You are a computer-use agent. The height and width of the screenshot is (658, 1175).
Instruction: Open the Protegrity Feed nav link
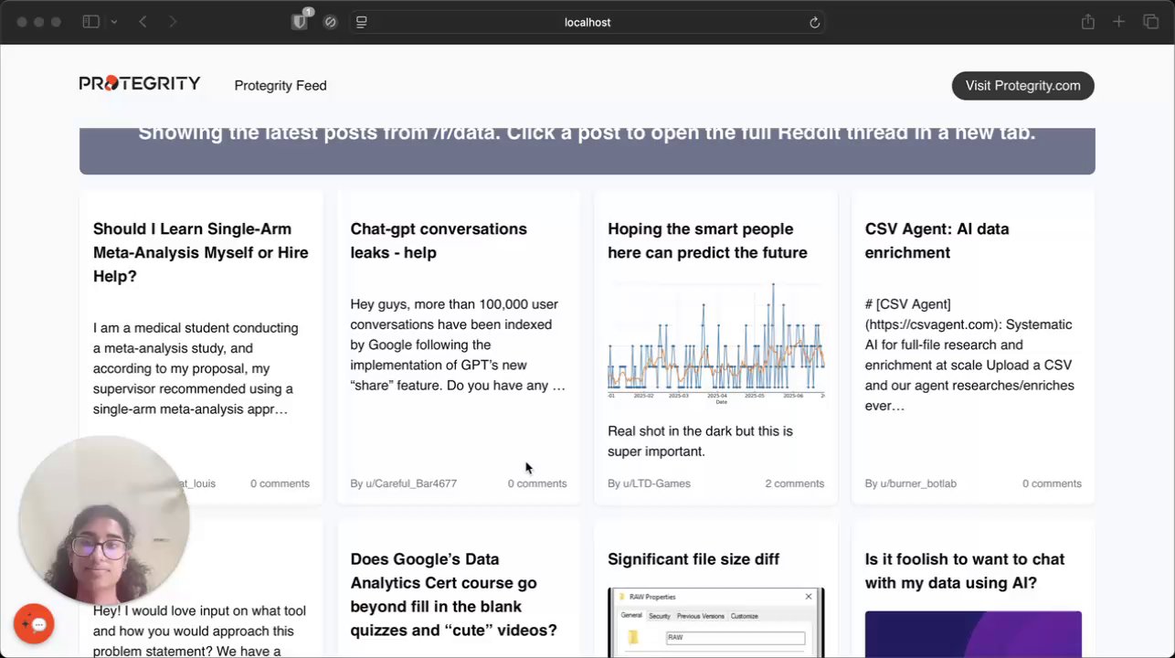281,86
